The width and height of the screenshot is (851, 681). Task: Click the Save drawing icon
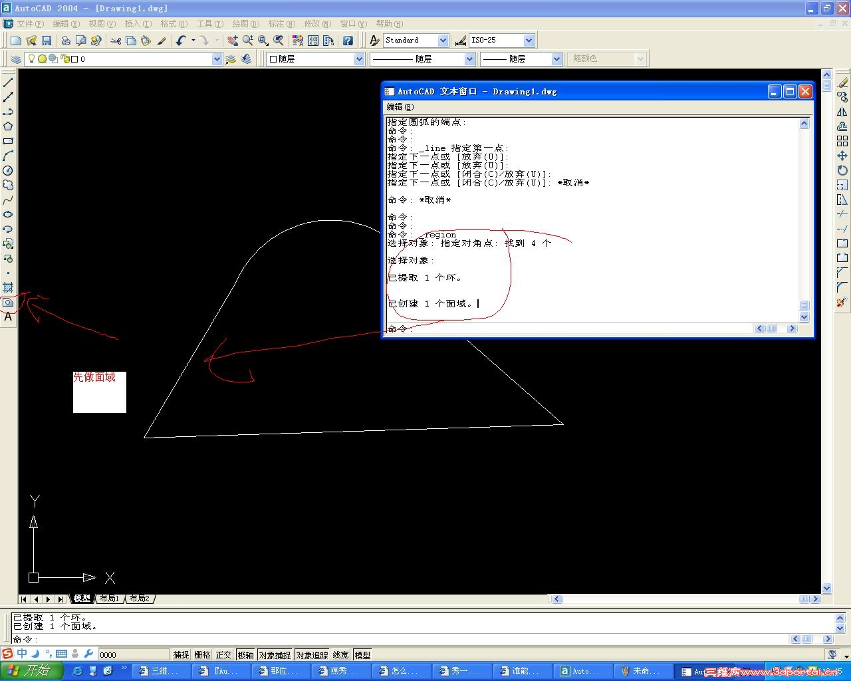click(47, 41)
